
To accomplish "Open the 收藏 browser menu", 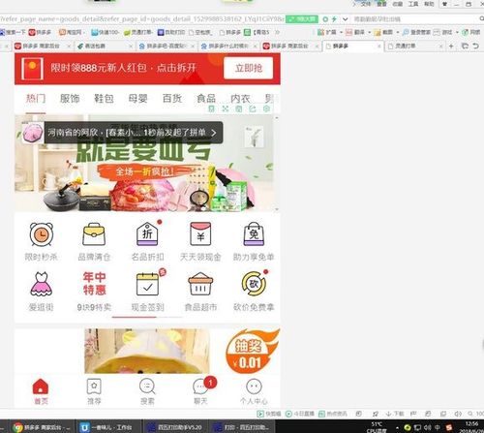I will [x=398, y=4].
